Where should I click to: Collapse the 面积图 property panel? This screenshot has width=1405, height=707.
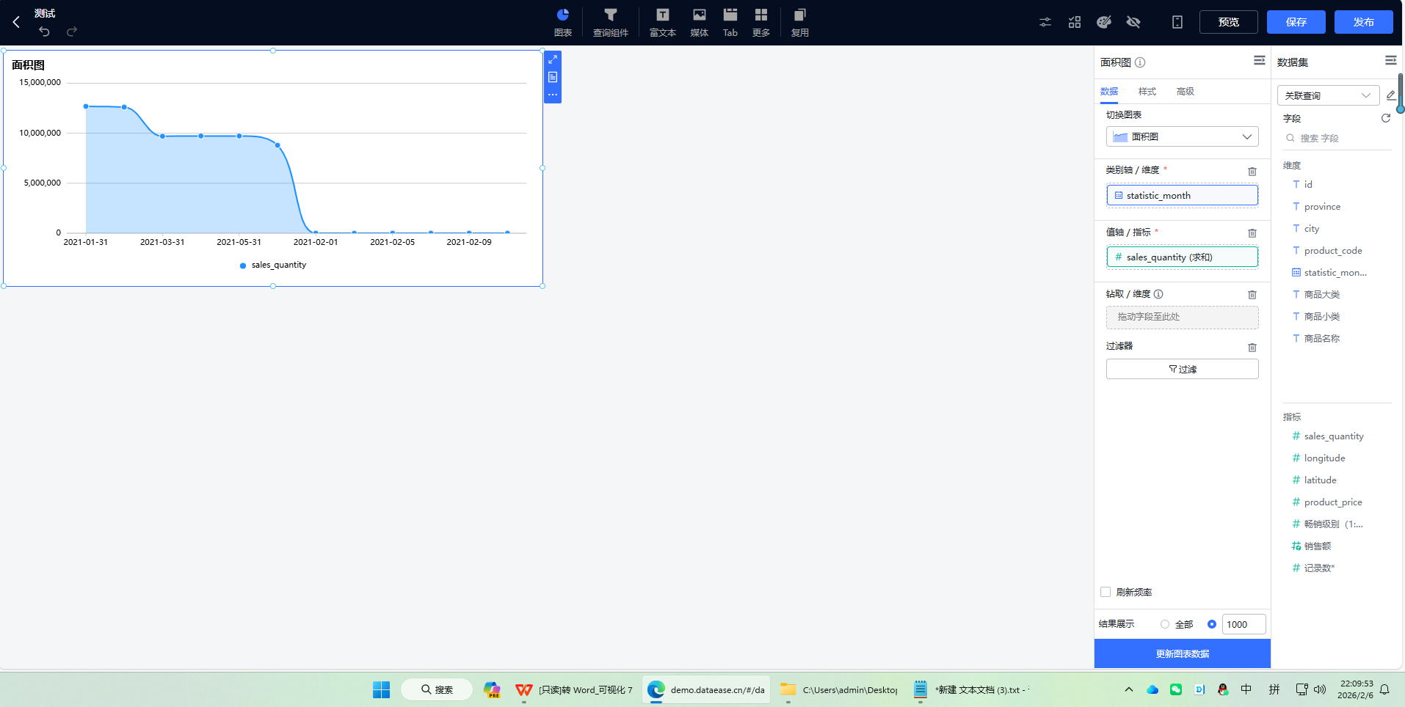1260,61
